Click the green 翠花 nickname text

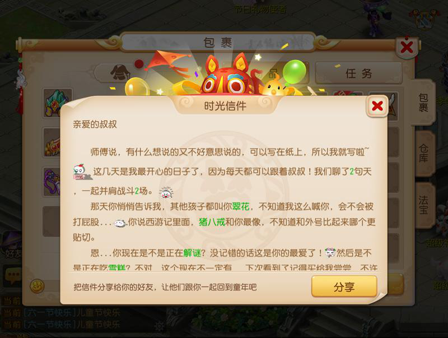(241, 206)
